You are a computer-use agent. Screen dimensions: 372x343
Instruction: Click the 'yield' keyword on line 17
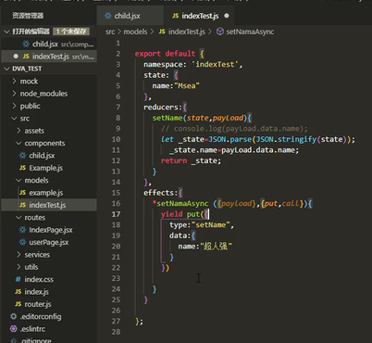(x=171, y=214)
